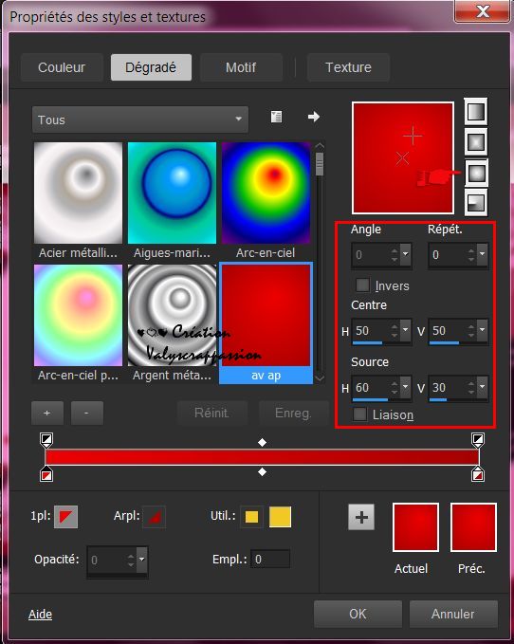This screenshot has width=514, height=644.
Task: Select the sunburst gradient style icon
Action: pyautogui.click(x=476, y=173)
